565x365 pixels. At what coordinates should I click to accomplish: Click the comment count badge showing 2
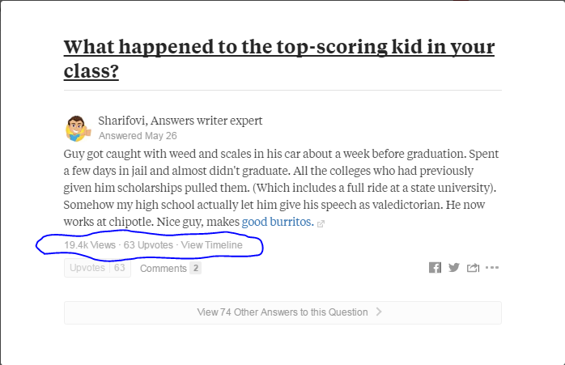pyautogui.click(x=195, y=268)
